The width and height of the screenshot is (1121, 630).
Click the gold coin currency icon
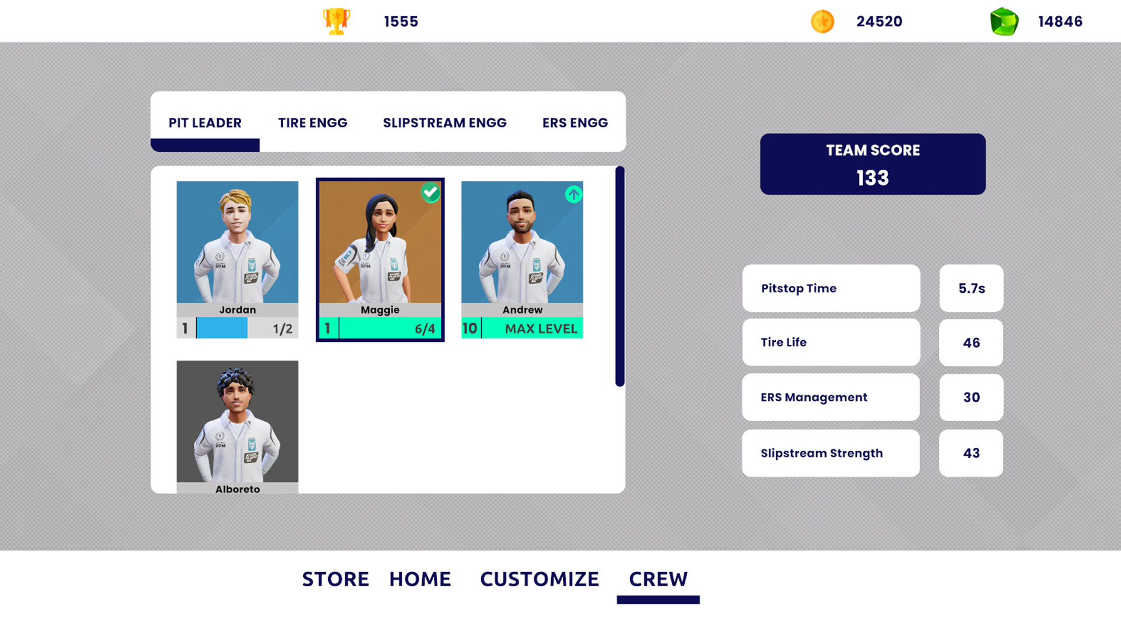822,22
